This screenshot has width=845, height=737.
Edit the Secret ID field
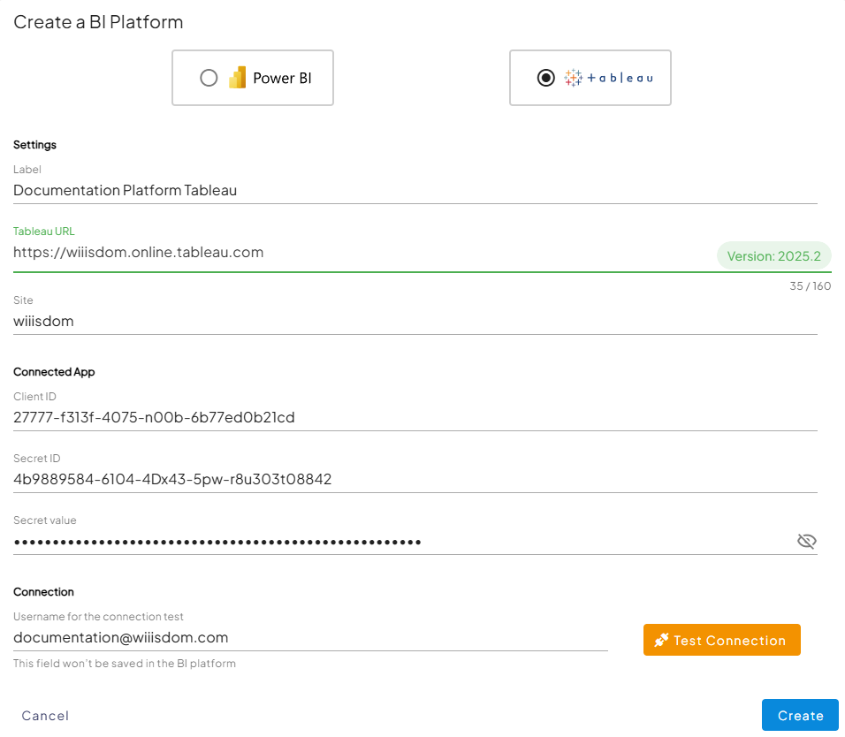click(415, 480)
